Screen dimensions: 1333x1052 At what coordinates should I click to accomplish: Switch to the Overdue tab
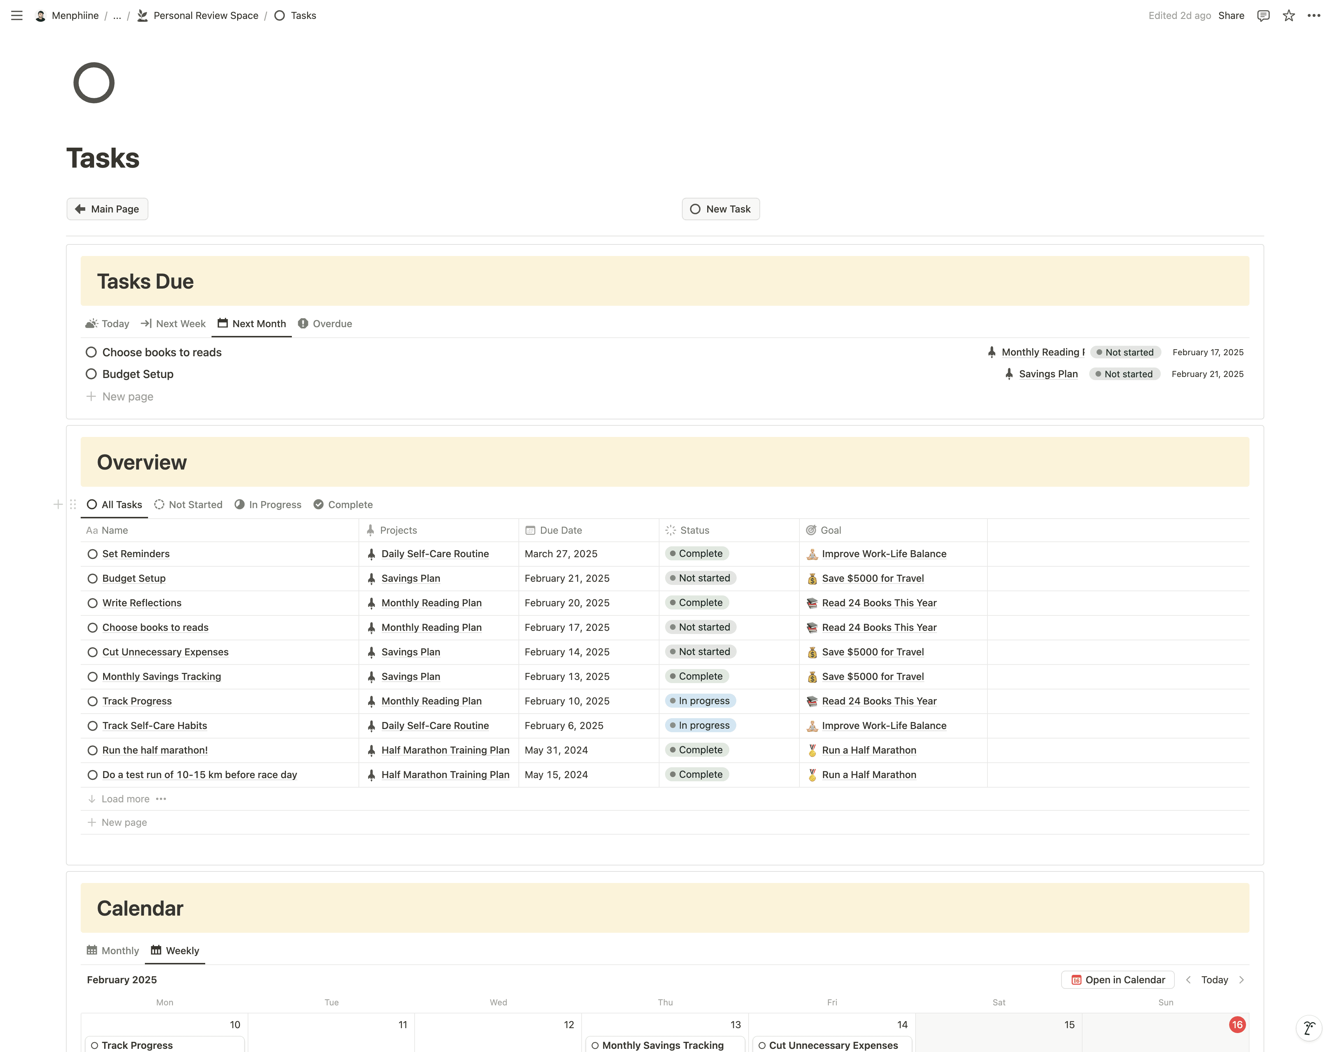325,323
